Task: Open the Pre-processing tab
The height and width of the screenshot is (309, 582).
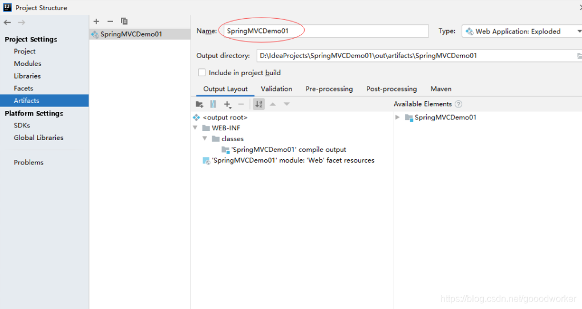Action: (329, 89)
